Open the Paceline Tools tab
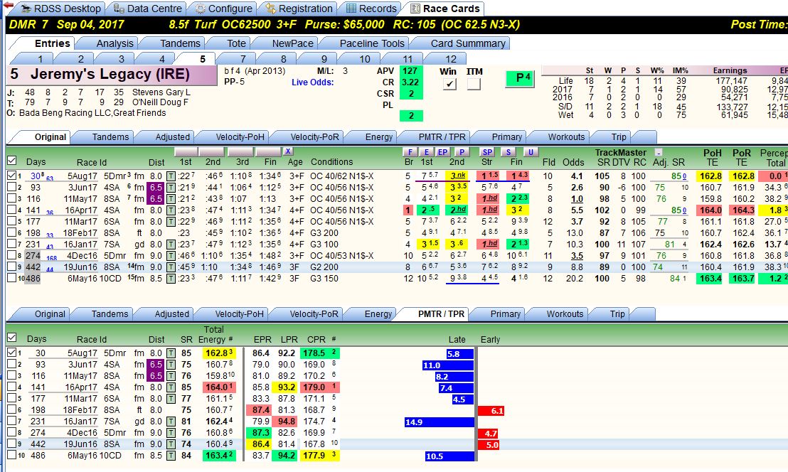 point(372,43)
